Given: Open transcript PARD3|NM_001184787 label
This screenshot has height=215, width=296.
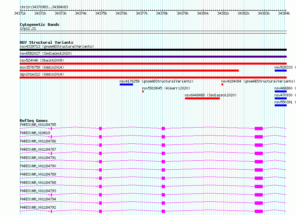Looking at the screenshot, I should click(38, 149).
